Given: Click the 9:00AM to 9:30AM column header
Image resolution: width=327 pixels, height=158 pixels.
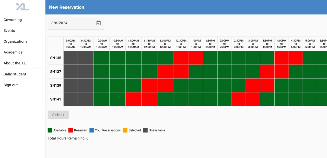Looking at the screenshot, I should coord(71,44).
